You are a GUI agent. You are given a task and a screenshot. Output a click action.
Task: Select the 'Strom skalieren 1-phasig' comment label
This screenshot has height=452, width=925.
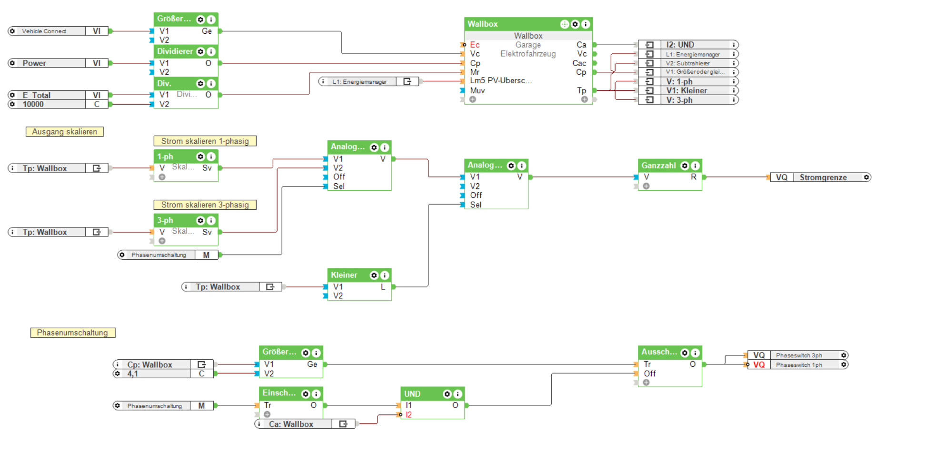205,141
